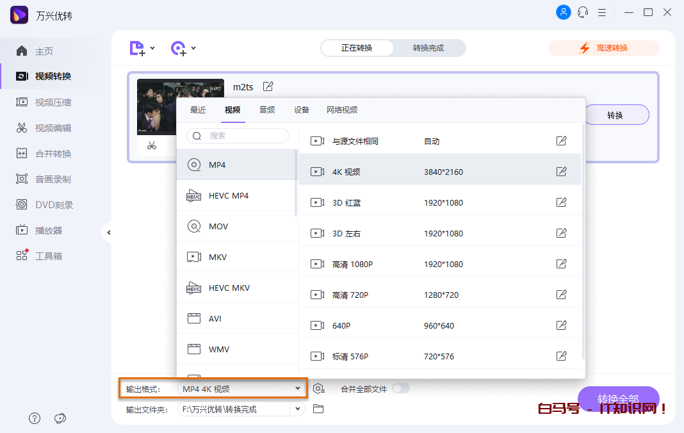Screen dimensions: 684x433
Task: Click the rename pencil icon beside m2ts
Action: [x=268, y=86]
